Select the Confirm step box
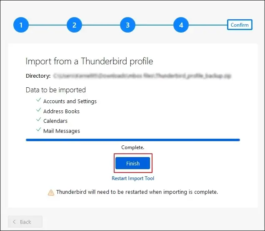The height and width of the screenshot is (231, 265). (x=240, y=25)
